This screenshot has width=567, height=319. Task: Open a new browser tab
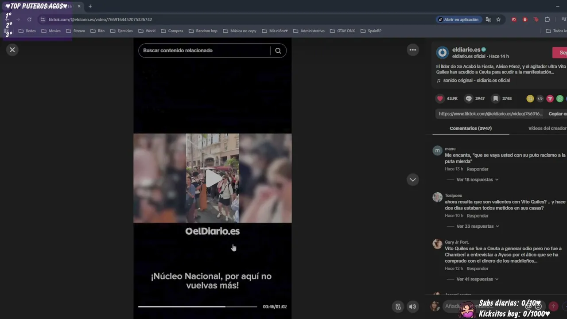tap(90, 6)
